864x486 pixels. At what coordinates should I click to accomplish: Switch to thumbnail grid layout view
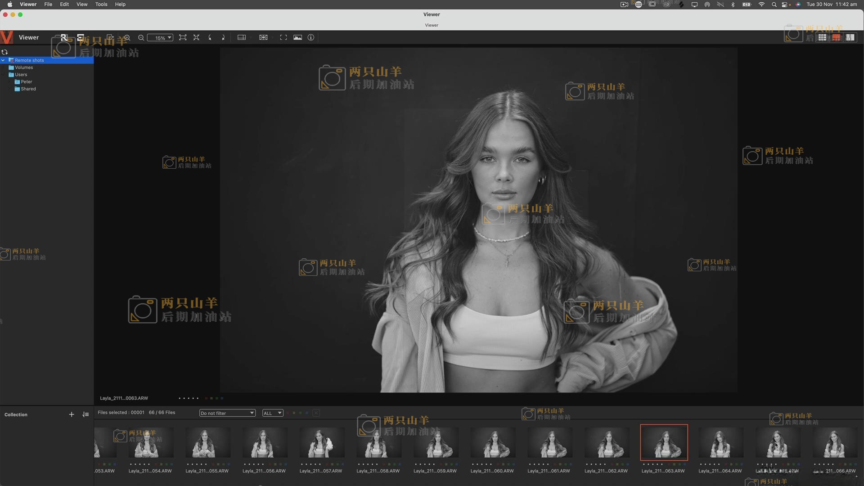[x=822, y=38]
